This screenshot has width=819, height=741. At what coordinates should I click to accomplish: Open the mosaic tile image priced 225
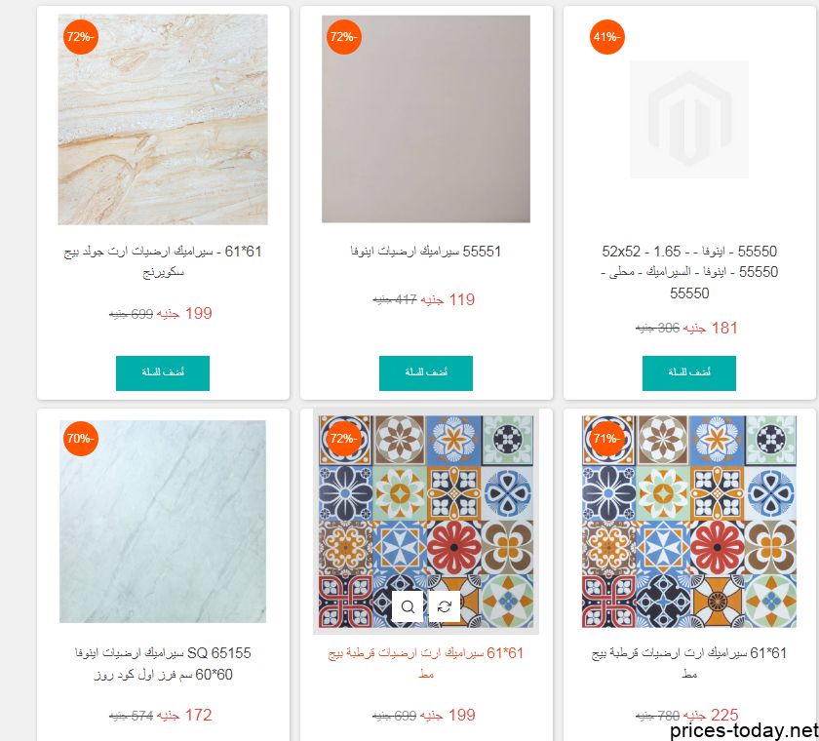(x=689, y=522)
